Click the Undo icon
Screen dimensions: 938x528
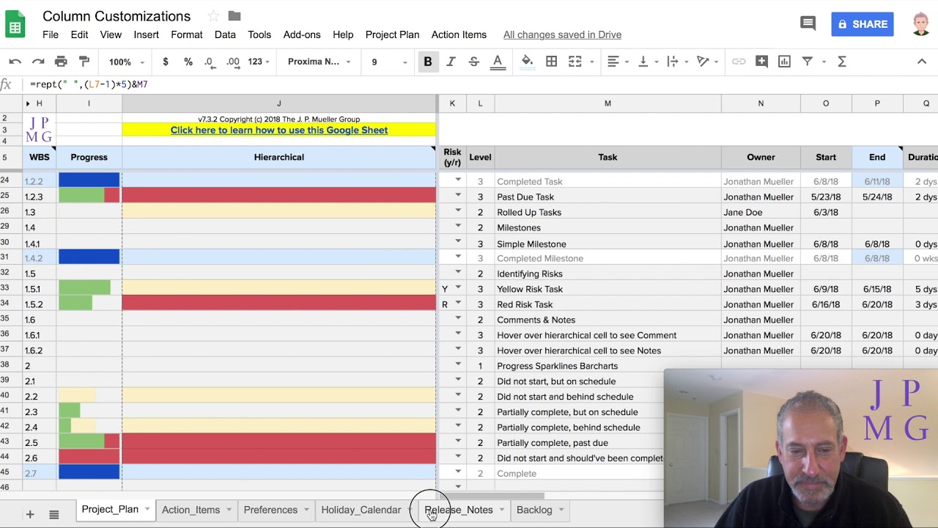(15, 62)
